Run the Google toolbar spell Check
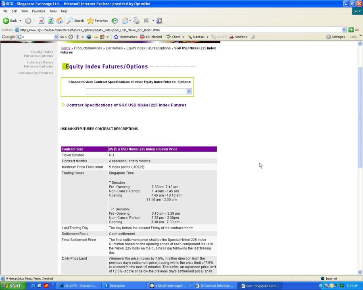This screenshot has height=290, width=363. 173,37
